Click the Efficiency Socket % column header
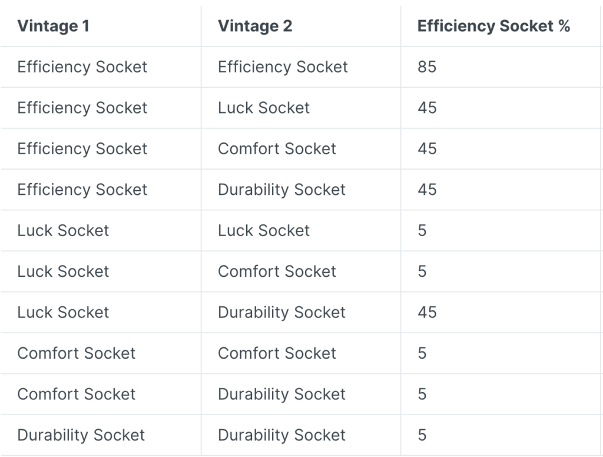 click(x=493, y=26)
